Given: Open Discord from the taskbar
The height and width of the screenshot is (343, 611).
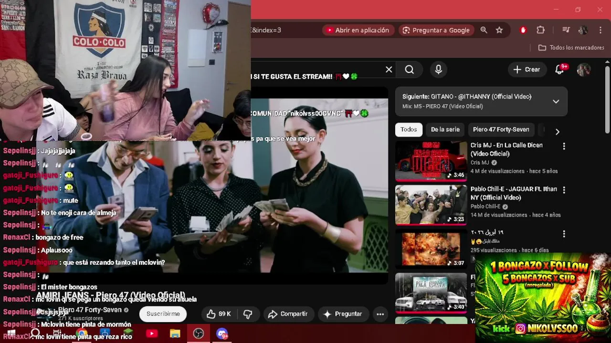Looking at the screenshot, I should coord(222,333).
